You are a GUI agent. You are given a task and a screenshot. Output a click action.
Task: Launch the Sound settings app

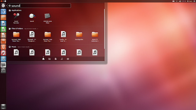[32, 17]
